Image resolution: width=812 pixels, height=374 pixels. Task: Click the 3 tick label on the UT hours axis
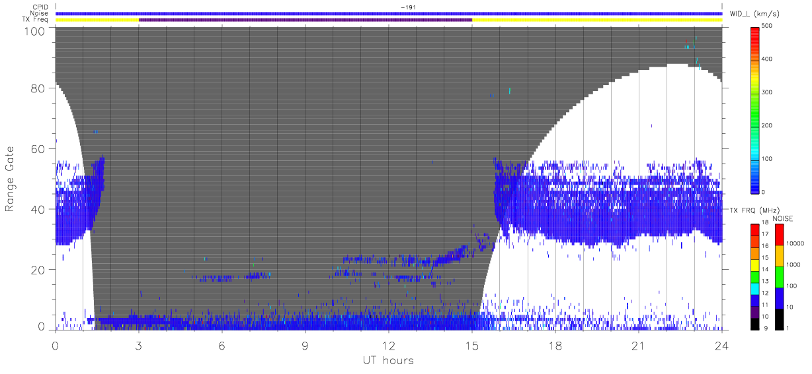click(139, 345)
